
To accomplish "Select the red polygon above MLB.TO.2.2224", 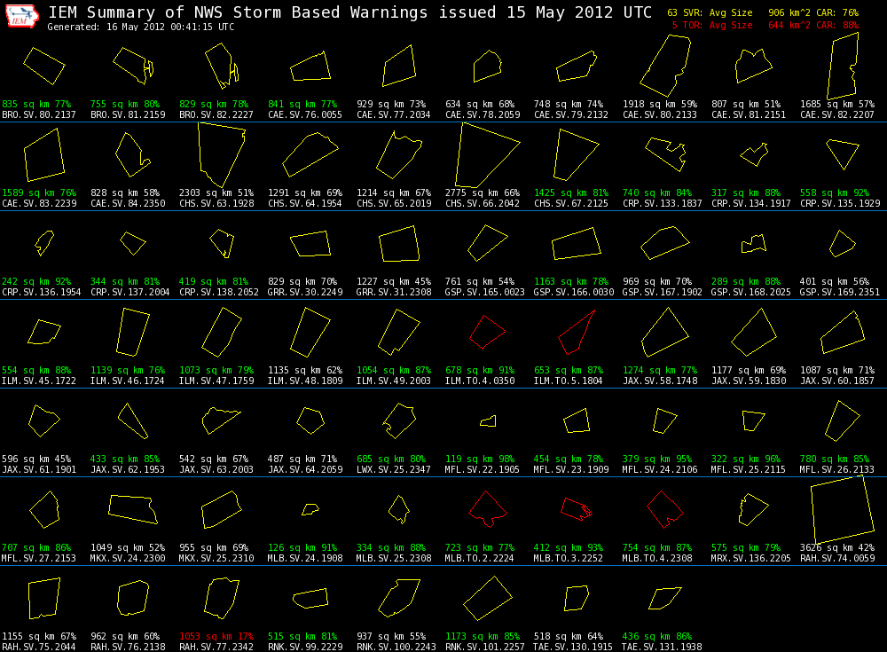I will coord(487,509).
